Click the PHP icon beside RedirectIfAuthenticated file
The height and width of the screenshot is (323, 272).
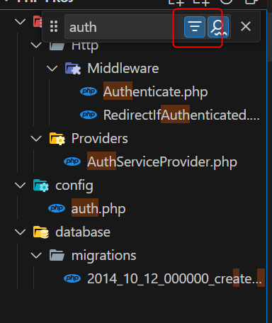tap(89, 115)
